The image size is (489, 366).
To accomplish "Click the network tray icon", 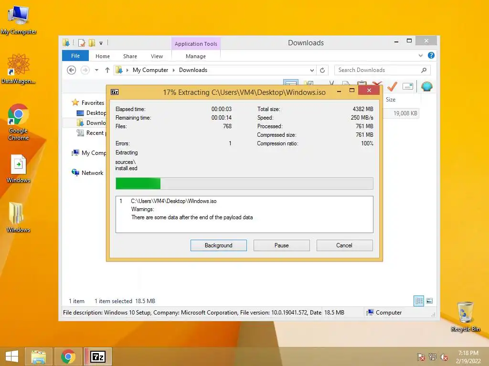I will pyautogui.click(x=433, y=357).
